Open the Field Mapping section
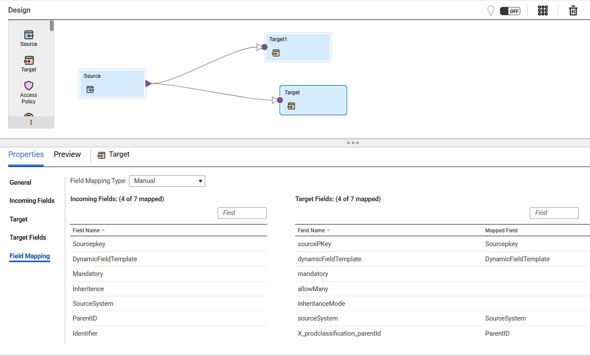Image resolution: width=590 pixels, height=356 pixels. [x=30, y=256]
